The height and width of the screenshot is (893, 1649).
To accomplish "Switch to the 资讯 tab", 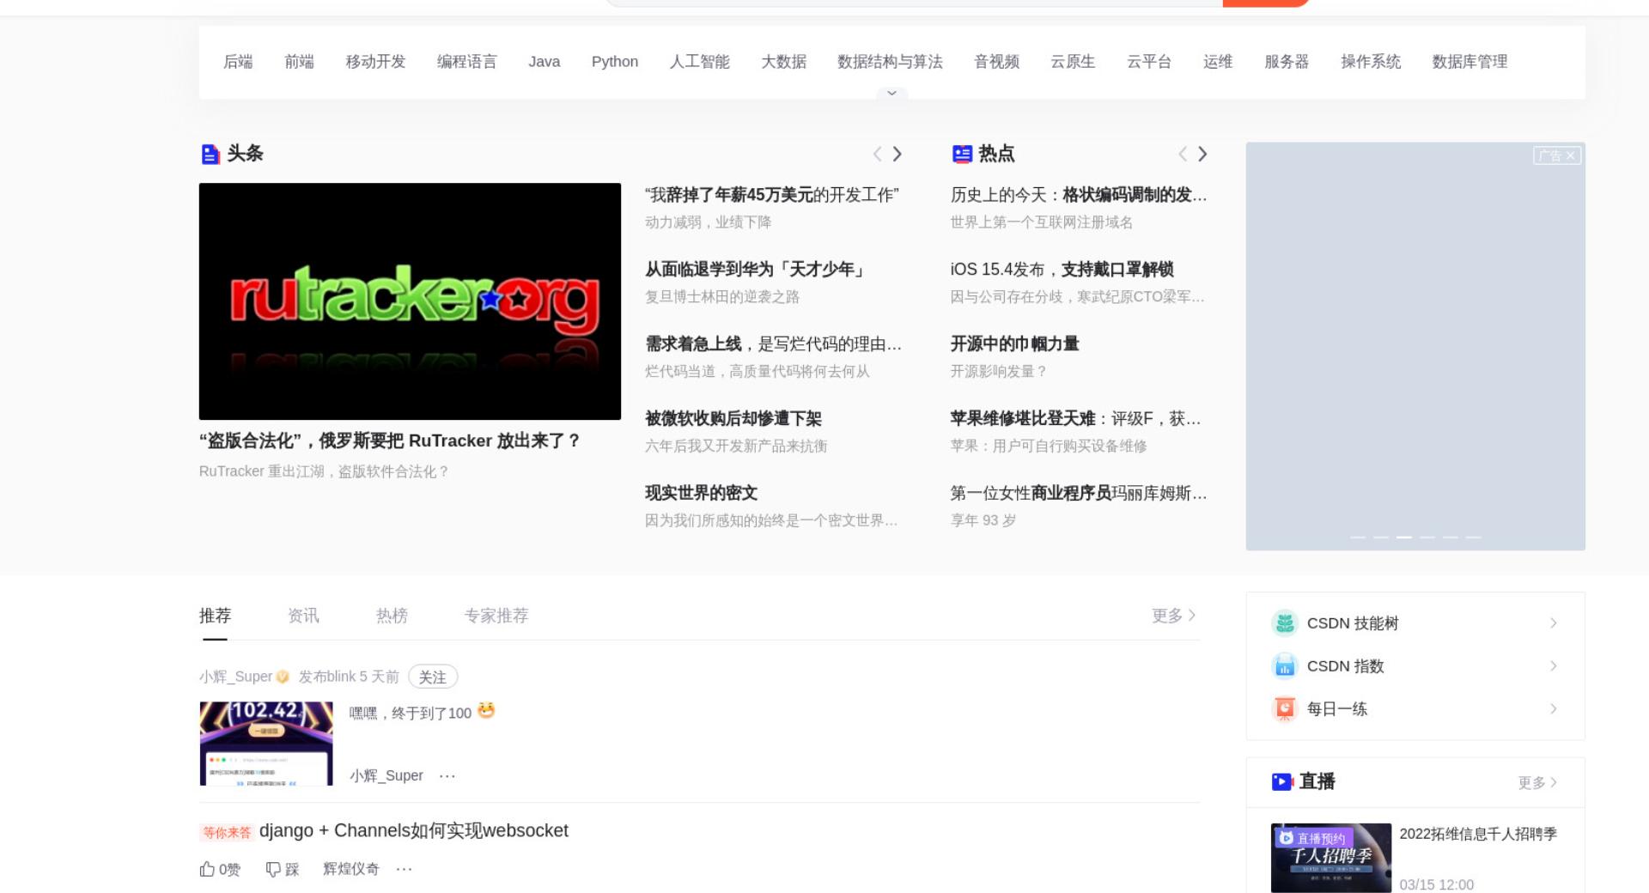I will (303, 616).
